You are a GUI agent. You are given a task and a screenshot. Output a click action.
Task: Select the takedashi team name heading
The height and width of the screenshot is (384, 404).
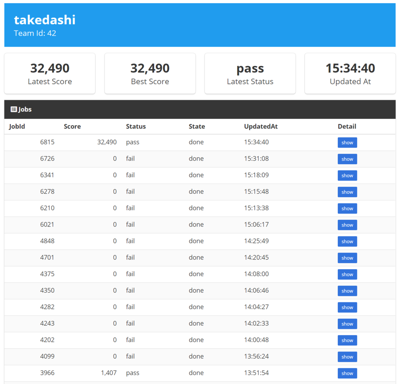pos(45,20)
